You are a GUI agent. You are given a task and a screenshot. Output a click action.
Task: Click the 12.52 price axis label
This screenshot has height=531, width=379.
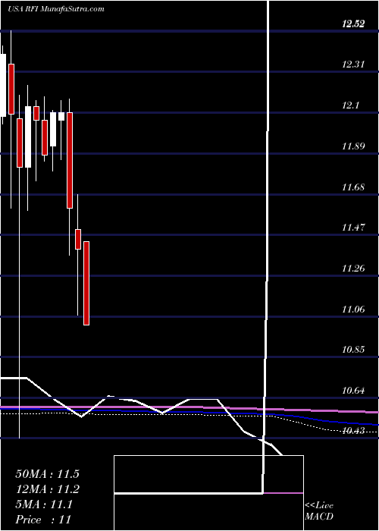pos(353,24)
